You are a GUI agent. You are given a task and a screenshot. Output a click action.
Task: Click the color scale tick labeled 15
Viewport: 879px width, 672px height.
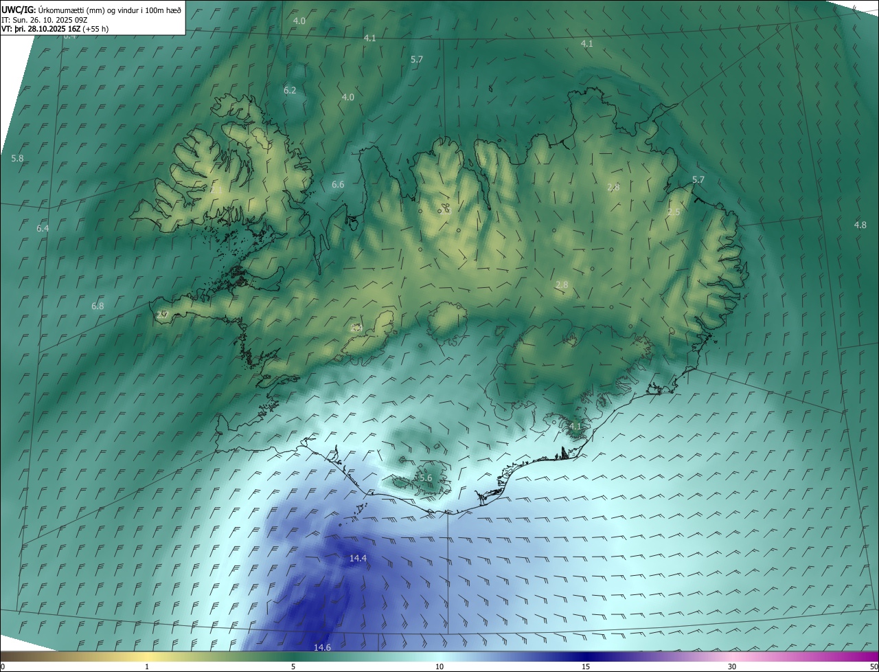click(x=586, y=667)
